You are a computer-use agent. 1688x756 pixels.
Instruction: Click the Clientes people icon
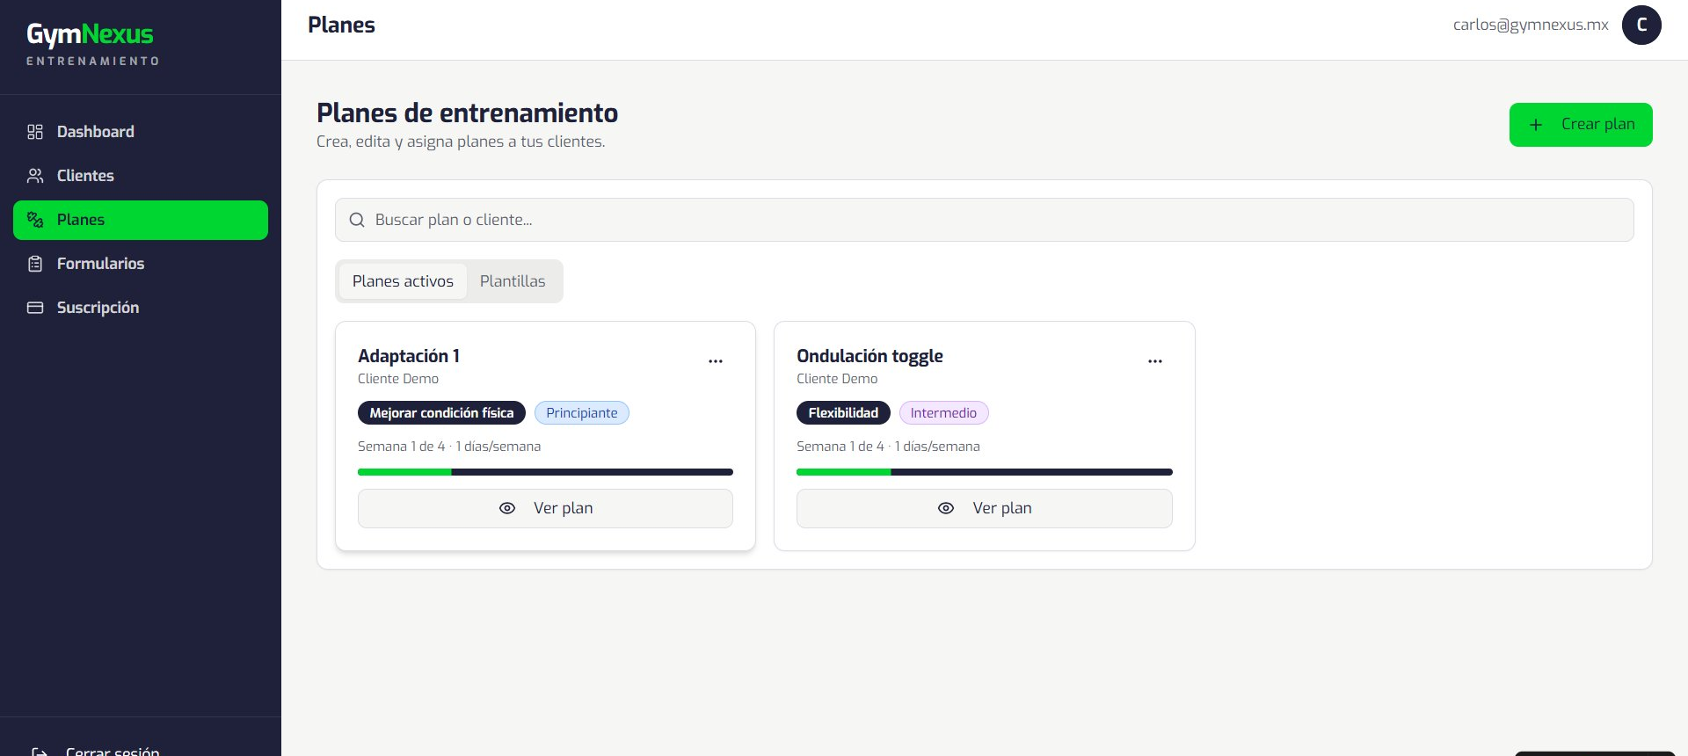[35, 176]
